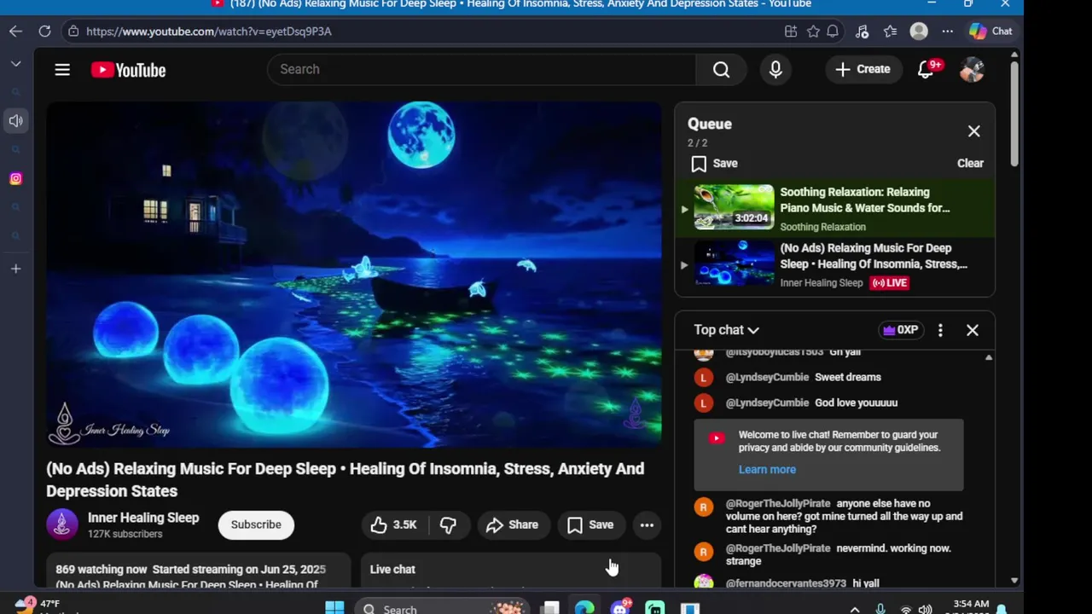
Task: Open the YouTube hamburger guide menu
Action: coord(62,70)
